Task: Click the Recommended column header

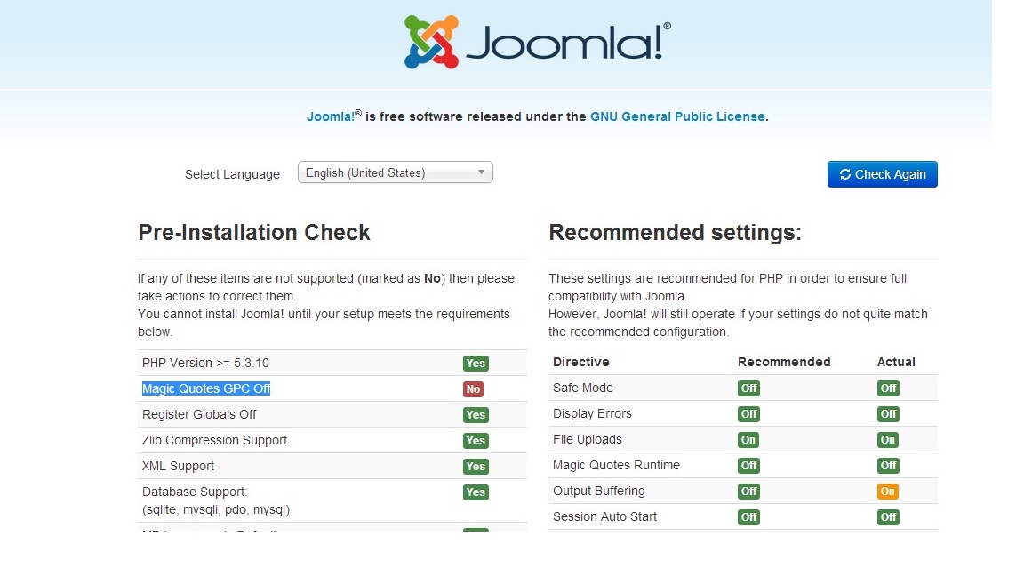Action: tap(784, 362)
